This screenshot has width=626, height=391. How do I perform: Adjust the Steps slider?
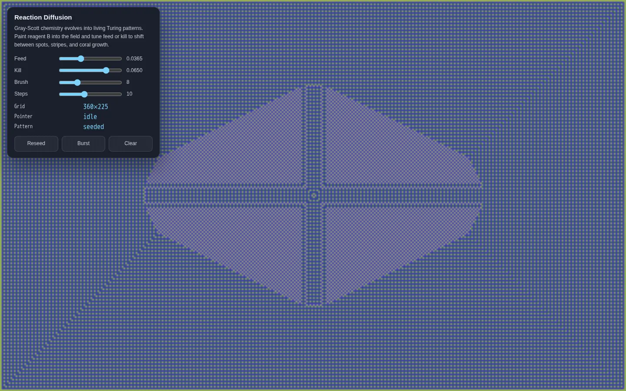[x=90, y=94]
